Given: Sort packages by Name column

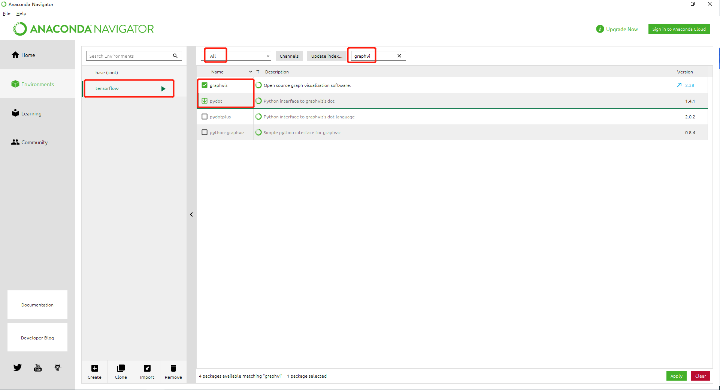Looking at the screenshot, I should click(x=217, y=72).
